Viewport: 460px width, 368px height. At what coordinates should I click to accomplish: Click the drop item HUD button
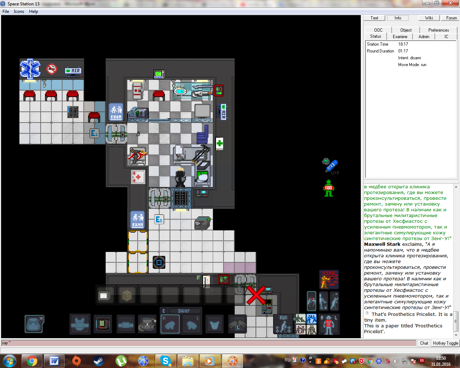click(x=323, y=301)
